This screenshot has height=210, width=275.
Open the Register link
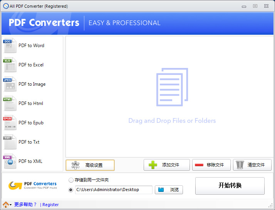coord(50,205)
